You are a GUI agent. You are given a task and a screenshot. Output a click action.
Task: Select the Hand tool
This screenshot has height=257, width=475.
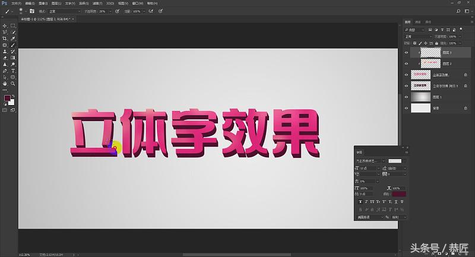5,84
